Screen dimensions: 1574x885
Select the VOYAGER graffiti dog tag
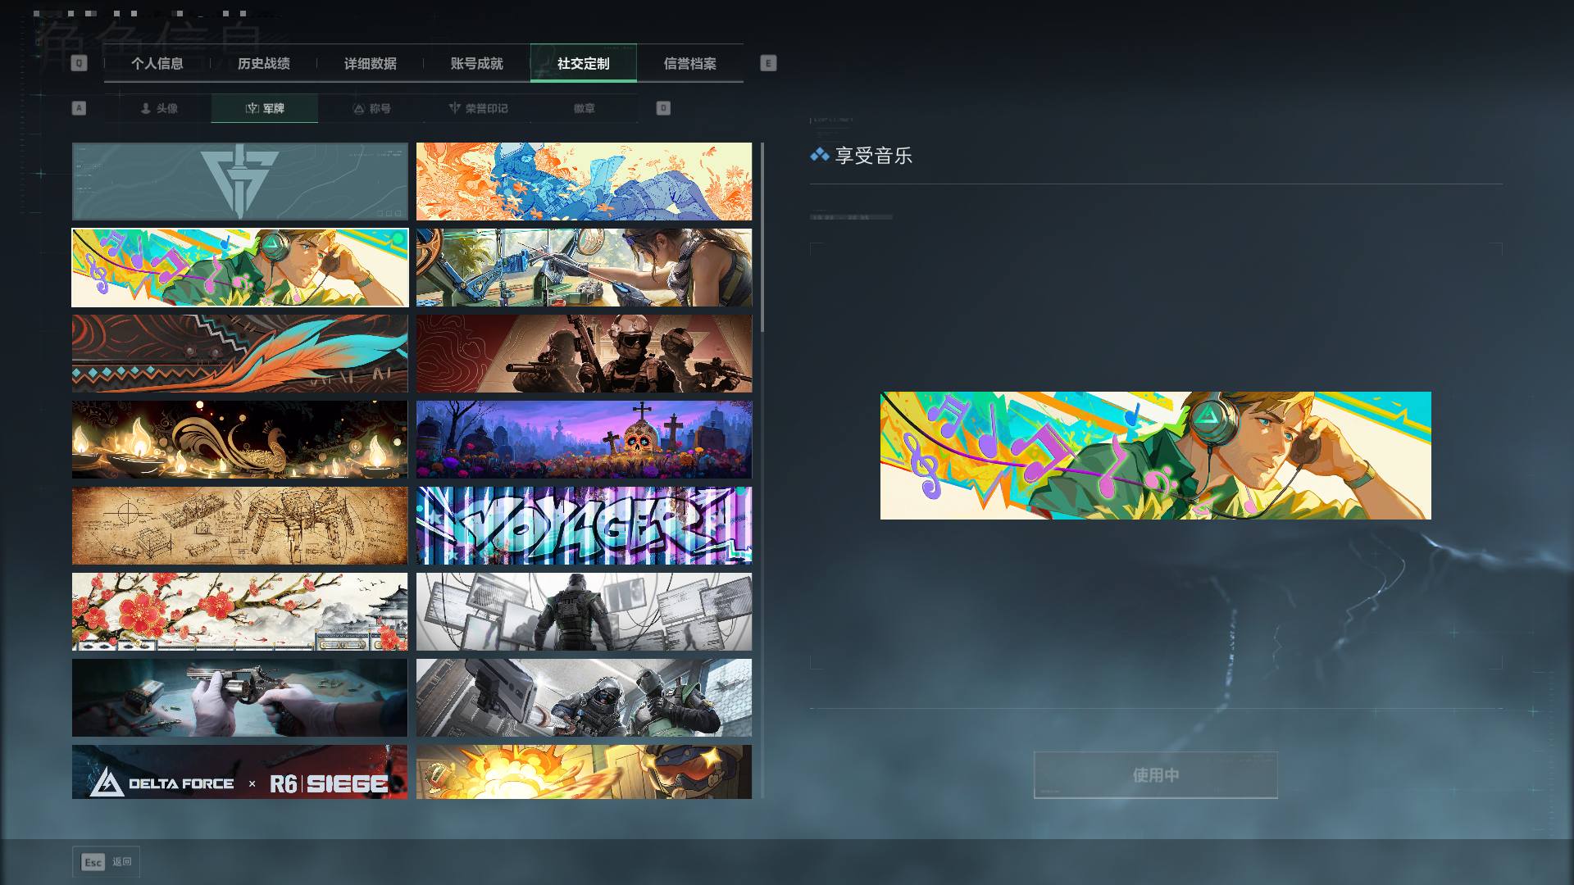click(x=584, y=526)
